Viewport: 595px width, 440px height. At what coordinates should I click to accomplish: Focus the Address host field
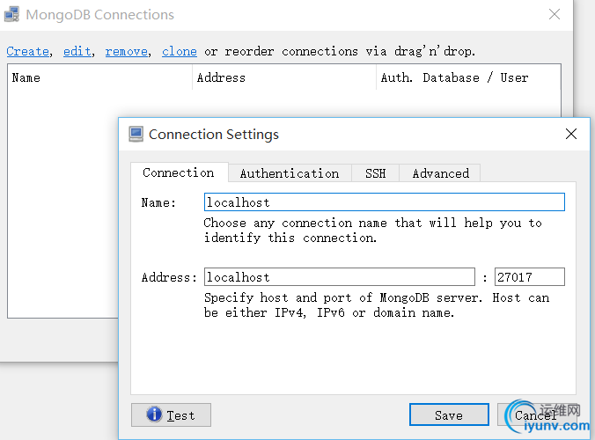tap(340, 277)
